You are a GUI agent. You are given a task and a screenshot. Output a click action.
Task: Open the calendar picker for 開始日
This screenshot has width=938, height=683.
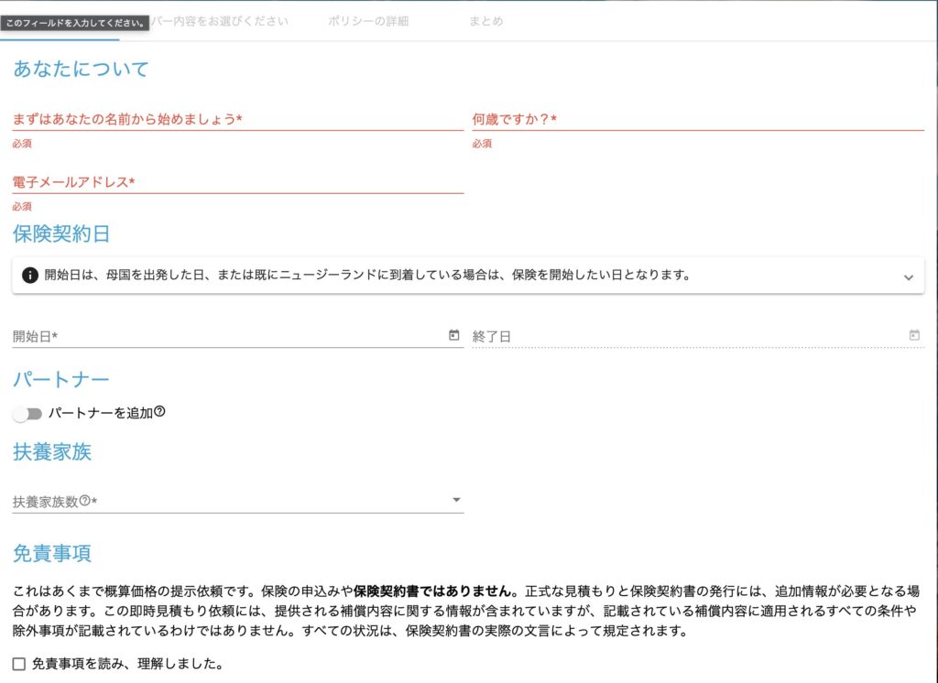[453, 336]
